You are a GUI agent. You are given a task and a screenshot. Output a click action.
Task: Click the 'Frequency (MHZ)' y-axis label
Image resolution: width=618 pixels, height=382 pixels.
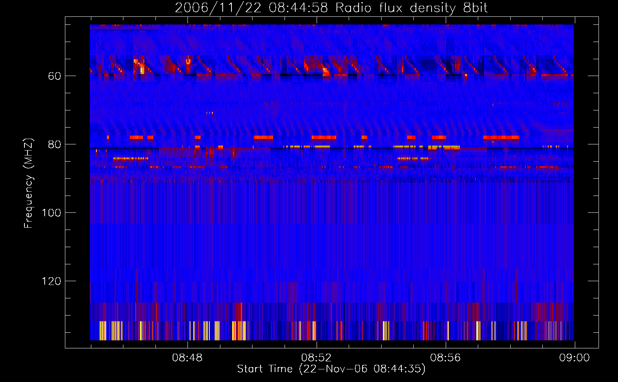click(x=29, y=183)
